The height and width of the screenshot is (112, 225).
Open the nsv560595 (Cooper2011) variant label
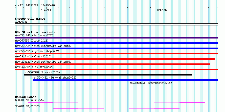click(32, 41)
